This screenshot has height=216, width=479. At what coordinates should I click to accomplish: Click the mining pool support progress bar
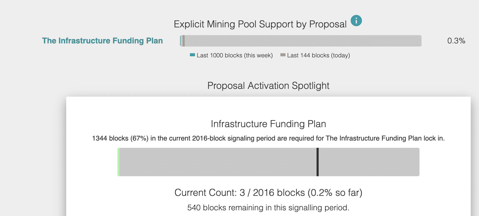coord(301,41)
